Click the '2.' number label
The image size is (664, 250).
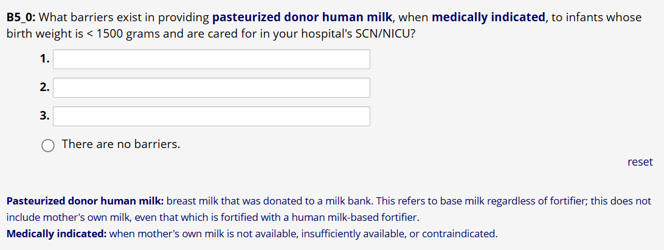[44, 87]
